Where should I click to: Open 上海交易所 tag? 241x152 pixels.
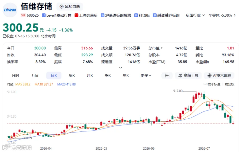coord(86,15)
